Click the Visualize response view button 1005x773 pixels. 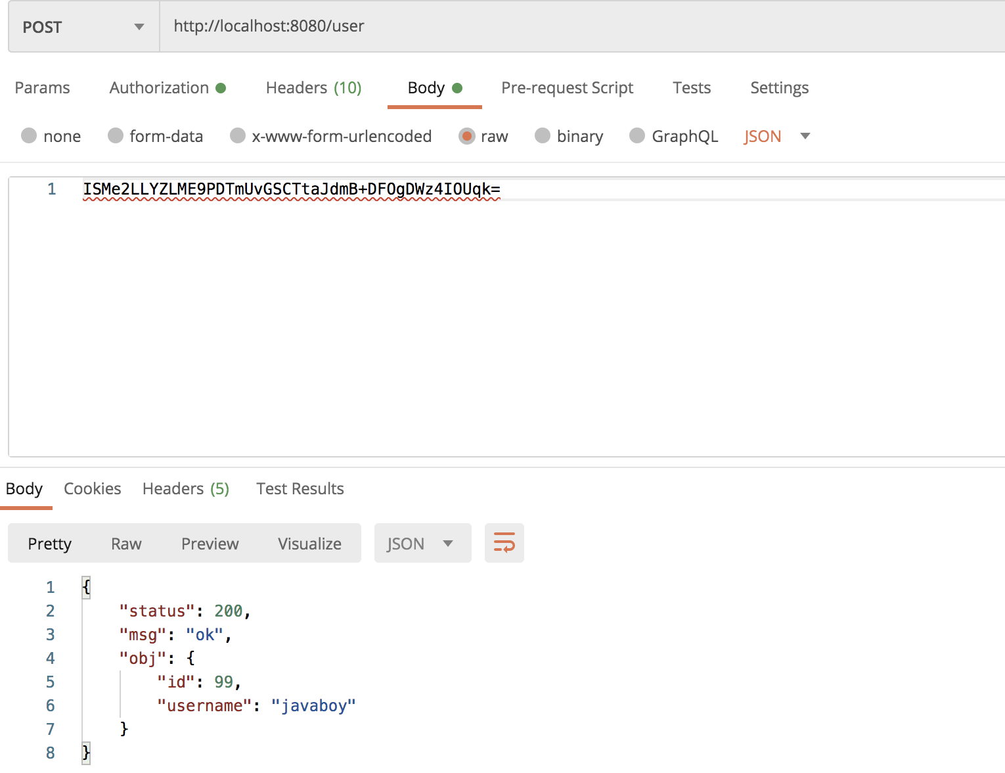pos(309,544)
